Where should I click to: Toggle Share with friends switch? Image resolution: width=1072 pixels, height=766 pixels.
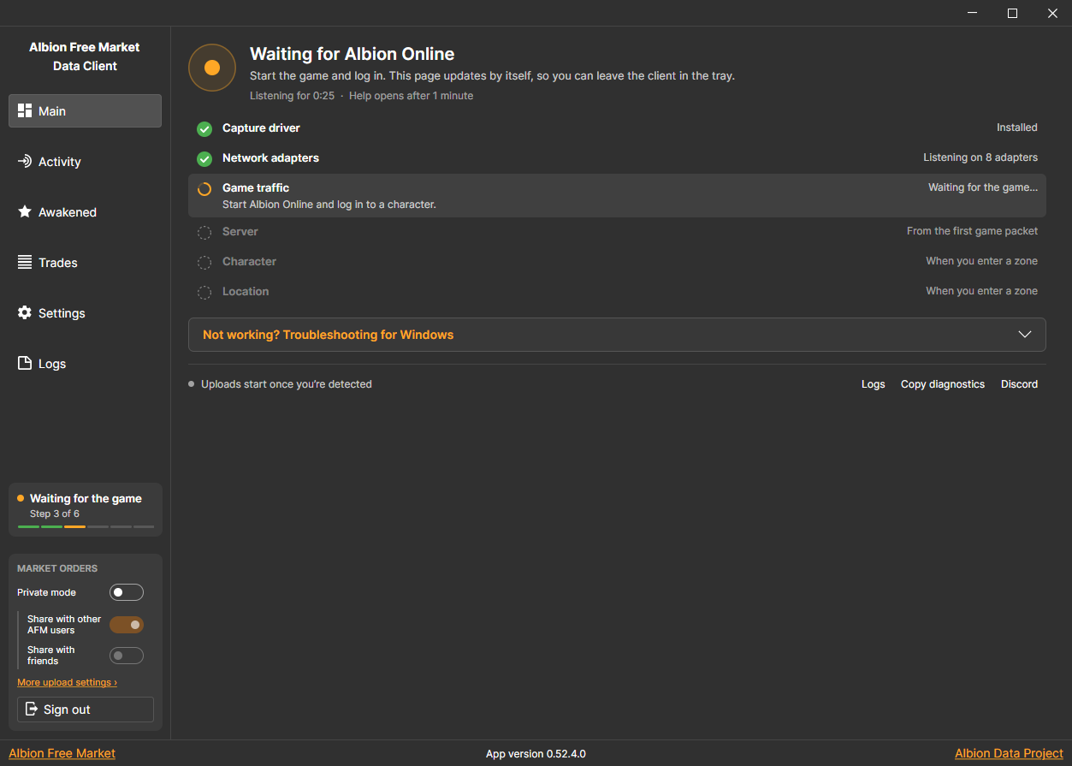[x=127, y=656]
